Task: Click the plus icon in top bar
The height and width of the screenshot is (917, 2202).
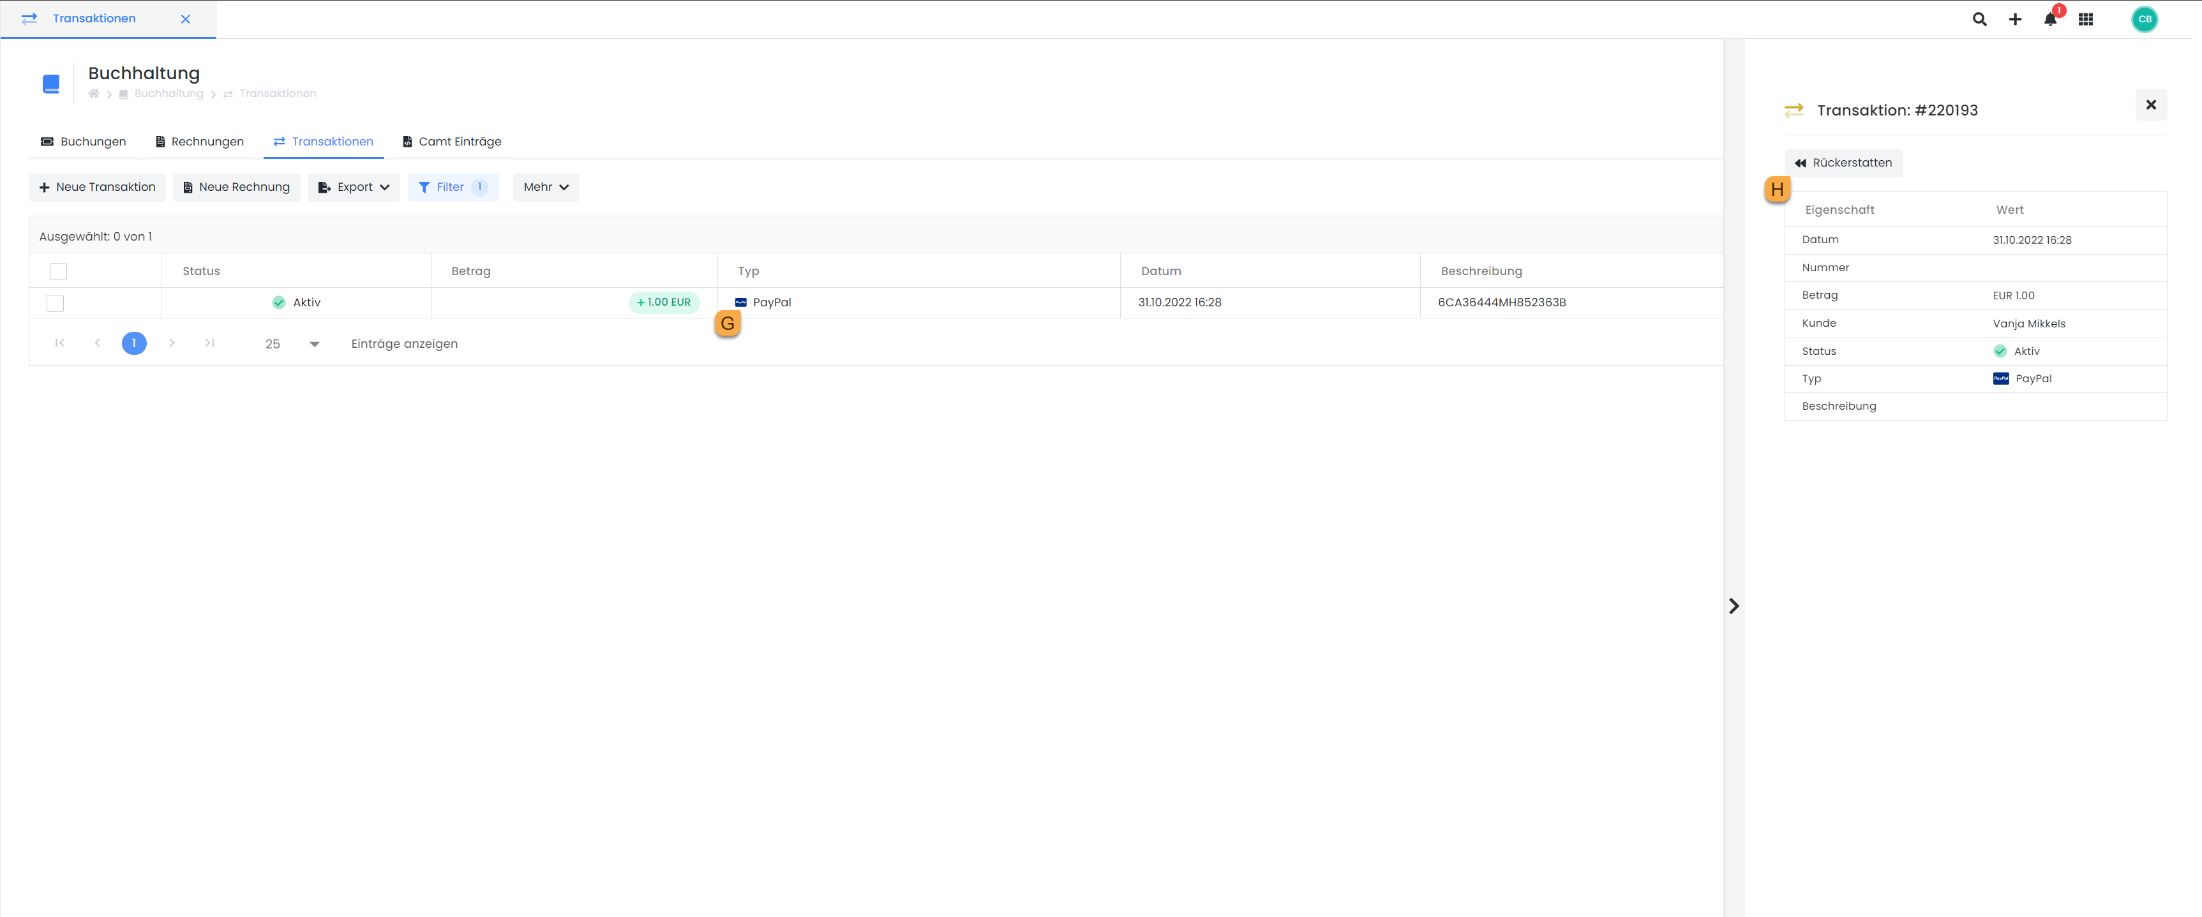Action: 2015,19
